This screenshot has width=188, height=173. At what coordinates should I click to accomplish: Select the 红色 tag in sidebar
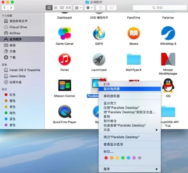[x=22, y=95]
